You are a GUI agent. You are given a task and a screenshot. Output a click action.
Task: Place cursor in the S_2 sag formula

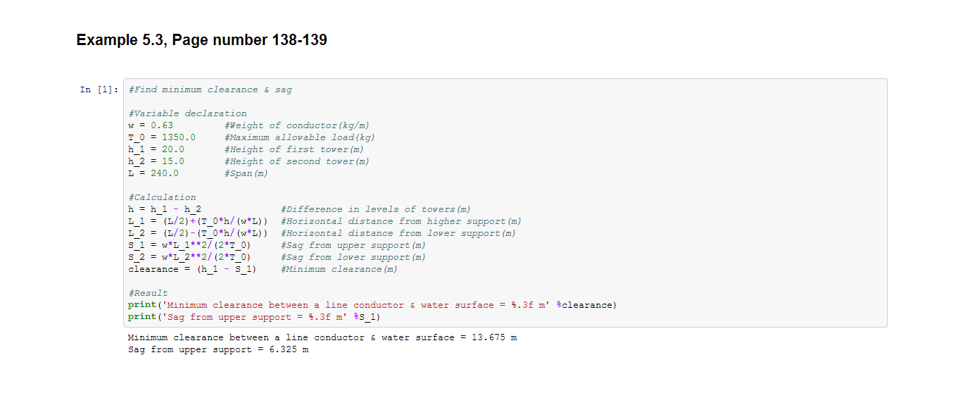(189, 257)
